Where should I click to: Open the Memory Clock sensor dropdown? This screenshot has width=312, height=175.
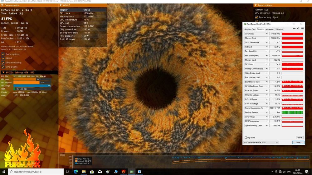pos(267,38)
